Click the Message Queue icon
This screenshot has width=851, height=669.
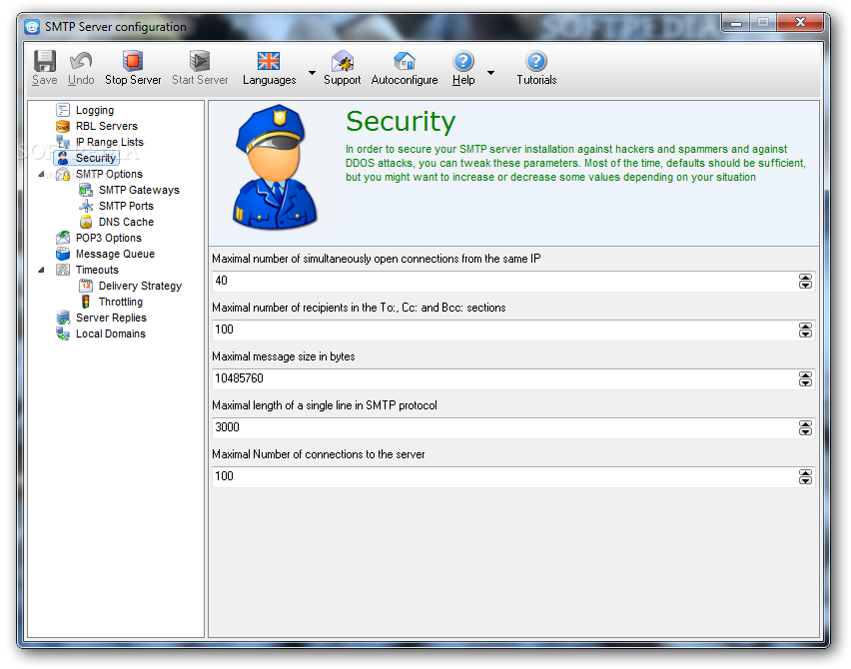pyautogui.click(x=63, y=254)
